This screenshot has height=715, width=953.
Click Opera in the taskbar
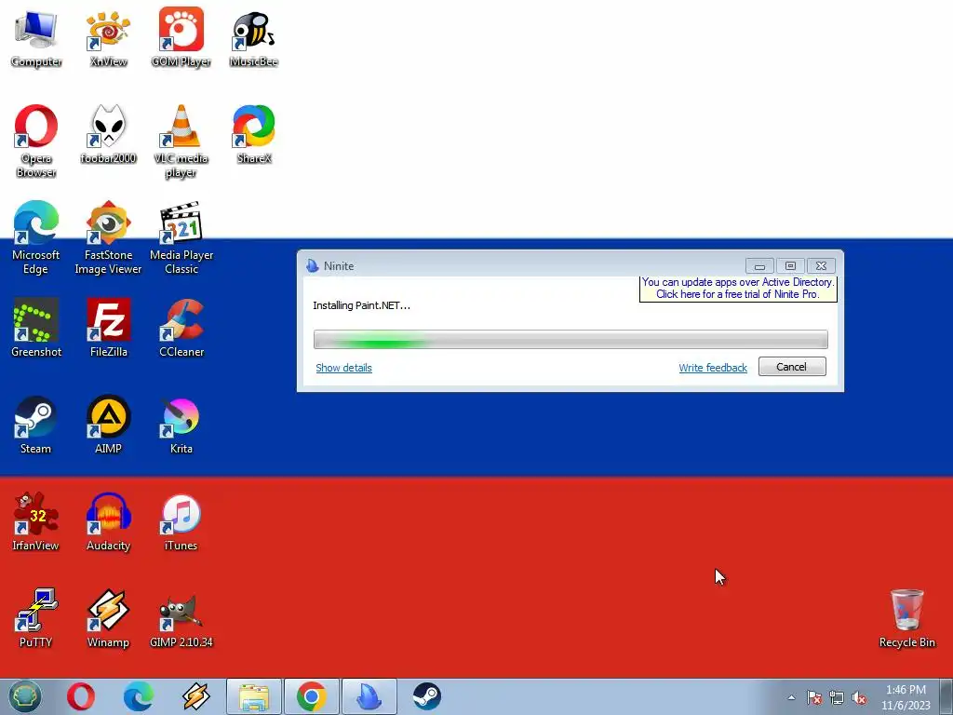pyautogui.click(x=81, y=696)
